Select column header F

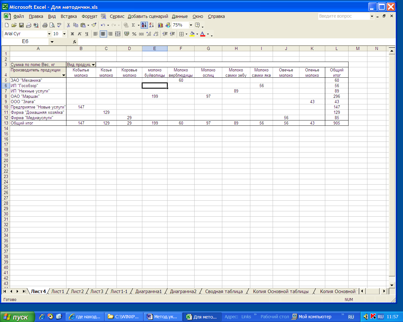pos(181,48)
